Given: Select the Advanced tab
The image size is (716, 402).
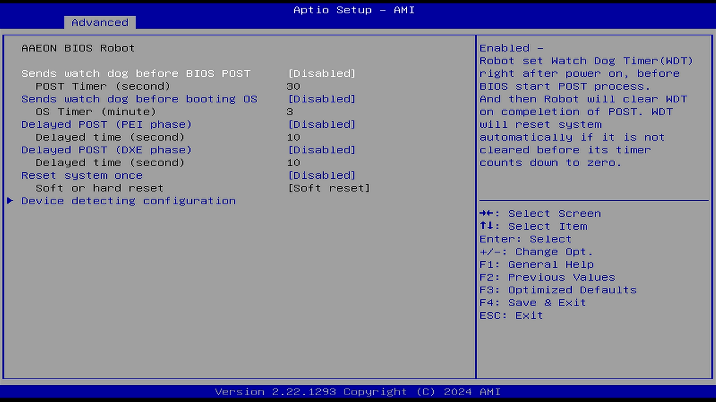Looking at the screenshot, I should pyautogui.click(x=100, y=23).
